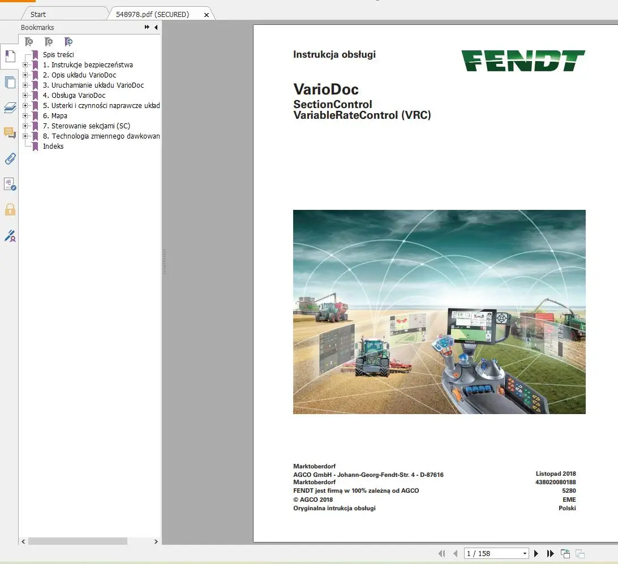Select the 548978.pdf (SECURED) tab

[x=153, y=14]
